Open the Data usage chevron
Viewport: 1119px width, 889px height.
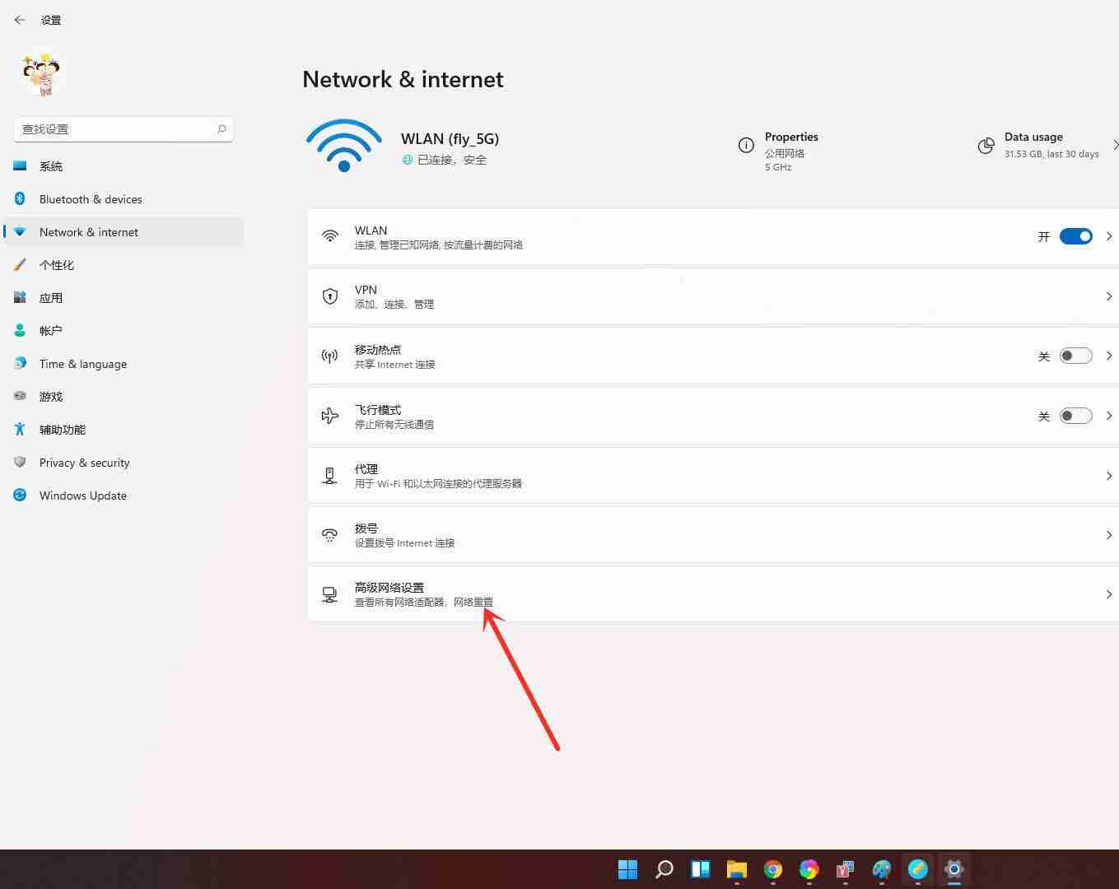[x=1115, y=145]
